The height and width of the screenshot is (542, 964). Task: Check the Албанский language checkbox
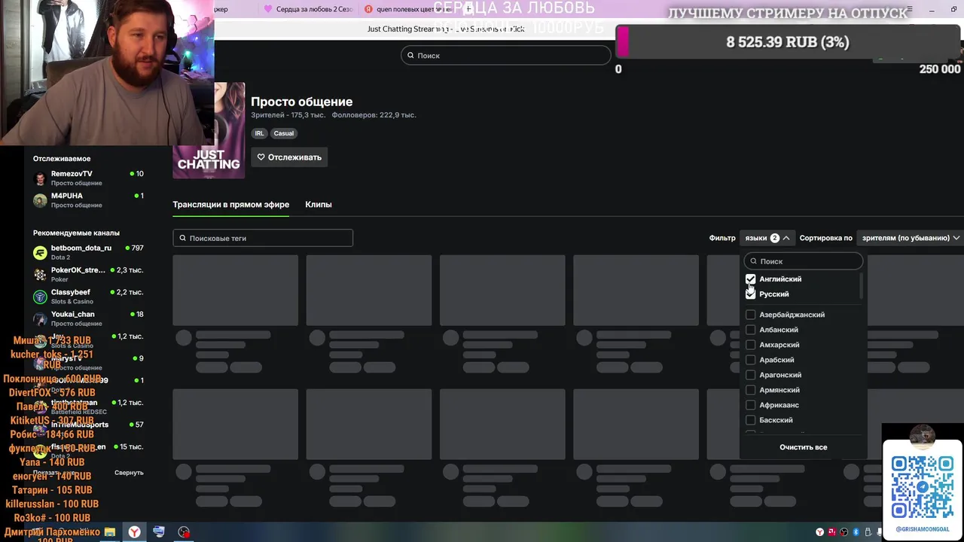pos(750,330)
